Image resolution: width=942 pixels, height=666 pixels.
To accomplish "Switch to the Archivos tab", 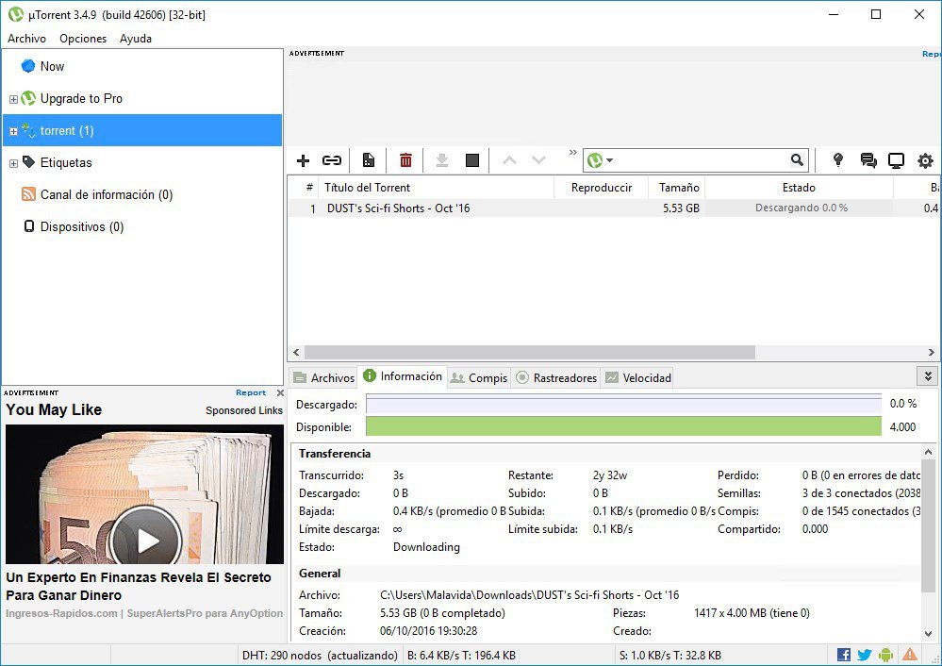I will (x=323, y=377).
